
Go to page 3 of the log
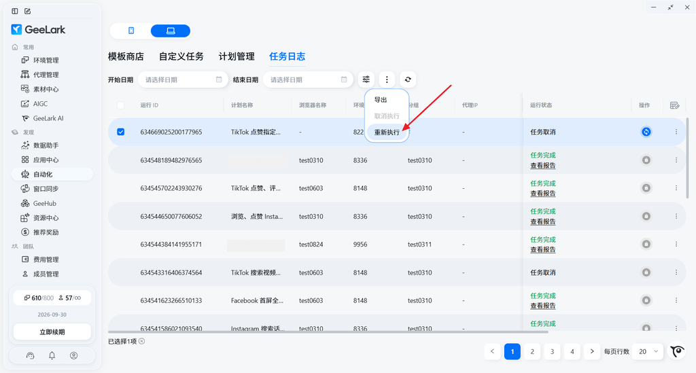pyautogui.click(x=552, y=352)
